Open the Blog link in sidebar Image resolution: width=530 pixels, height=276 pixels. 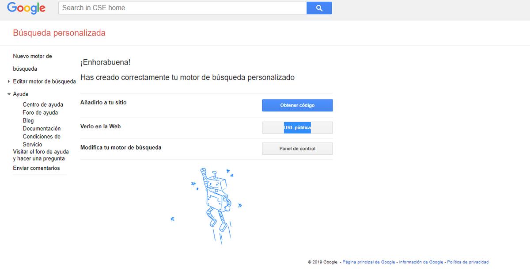tap(28, 121)
